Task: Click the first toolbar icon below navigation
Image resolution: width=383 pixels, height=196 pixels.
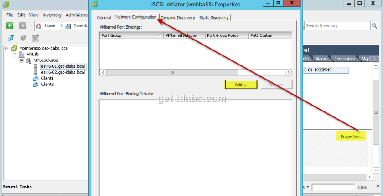Action: coord(10,38)
